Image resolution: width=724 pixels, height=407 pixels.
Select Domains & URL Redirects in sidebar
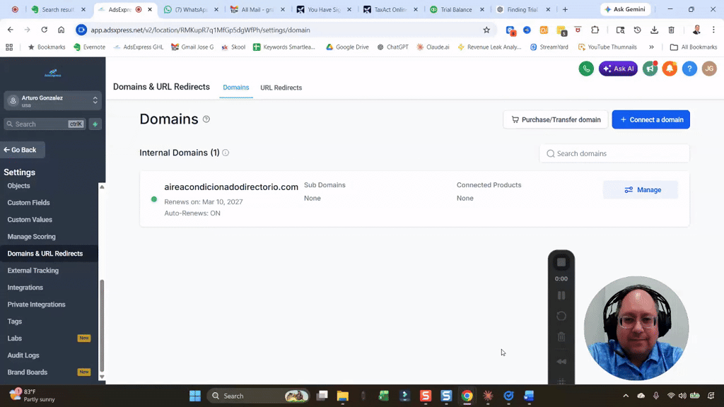coord(45,254)
